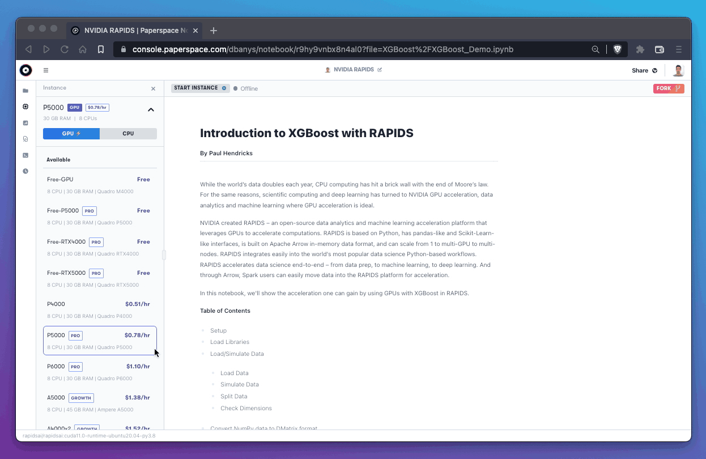This screenshot has height=459, width=706.
Task: Jump to Load Libraries contents link
Action: (x=229, y=342)
